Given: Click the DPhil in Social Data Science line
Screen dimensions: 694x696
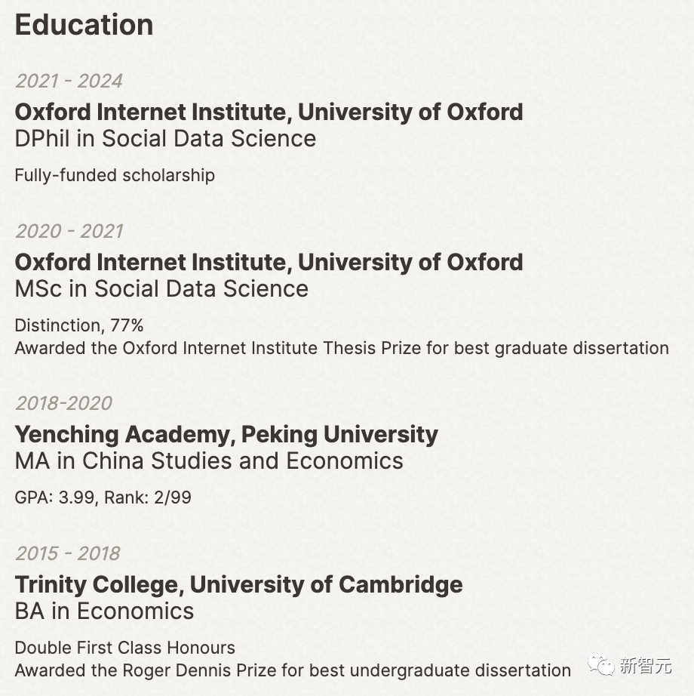Looking at the screenshot, I should (165, 139).
